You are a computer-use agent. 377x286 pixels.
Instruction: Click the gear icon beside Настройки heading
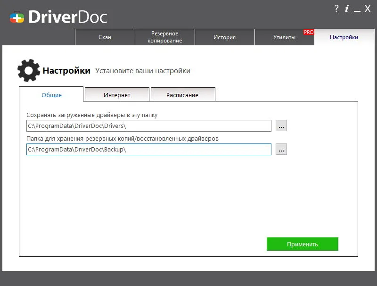point(29,70)
